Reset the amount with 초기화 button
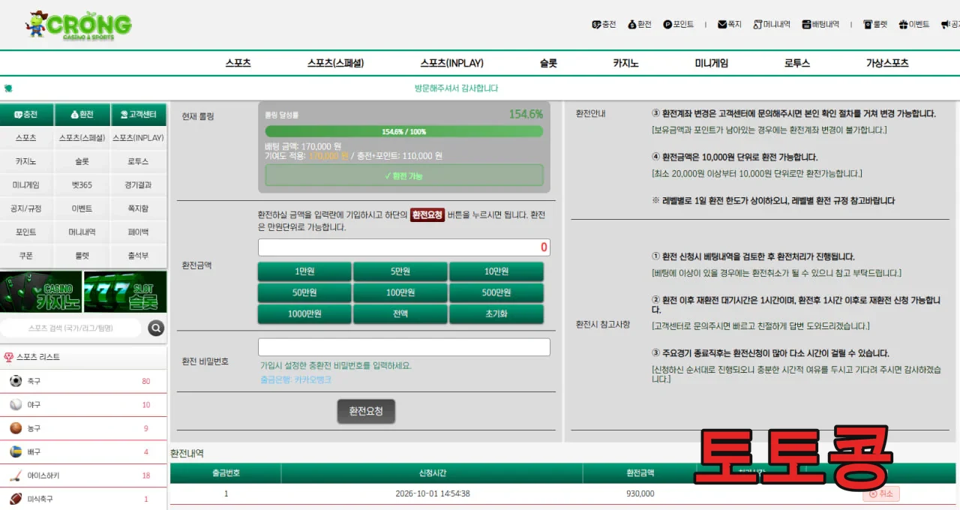Viewport: 960px width, 510px height. click(x=496, y=314)
